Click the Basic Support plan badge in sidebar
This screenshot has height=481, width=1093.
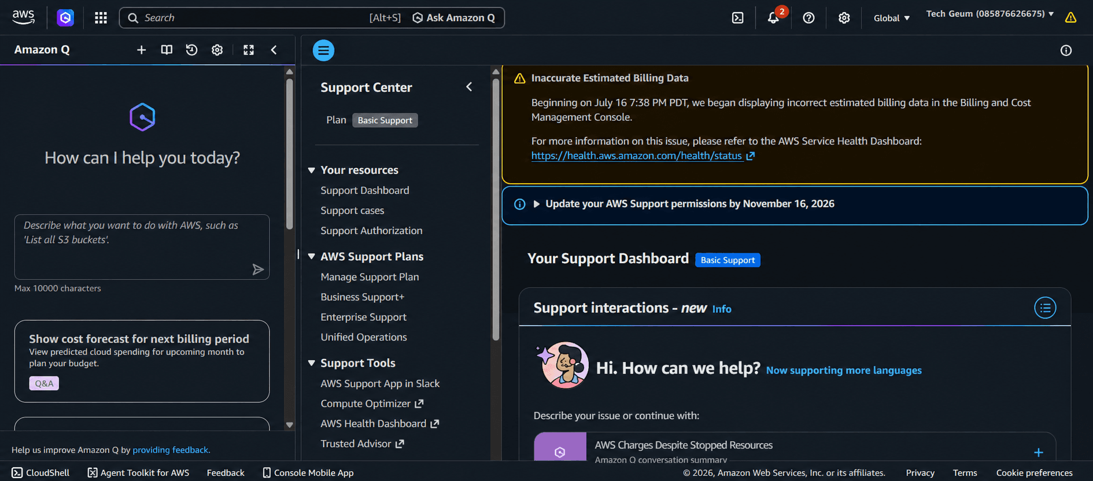point(385,120)
